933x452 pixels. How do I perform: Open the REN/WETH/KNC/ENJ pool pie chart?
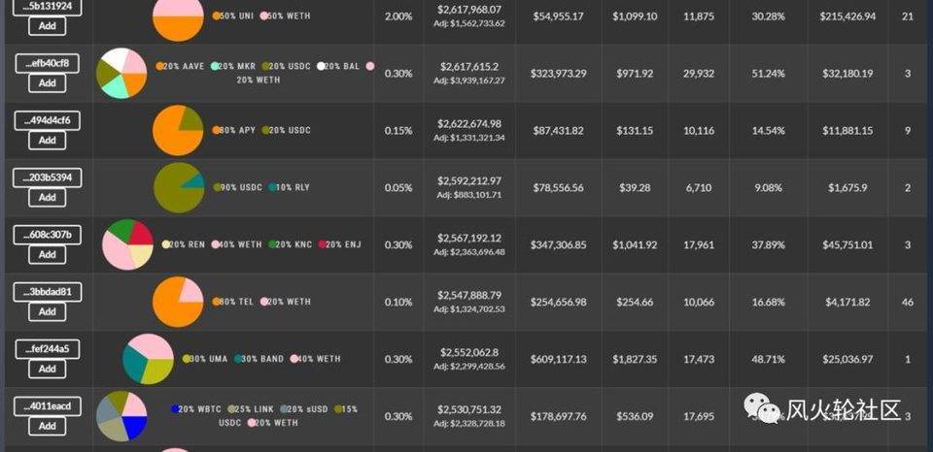click(128, 244)
